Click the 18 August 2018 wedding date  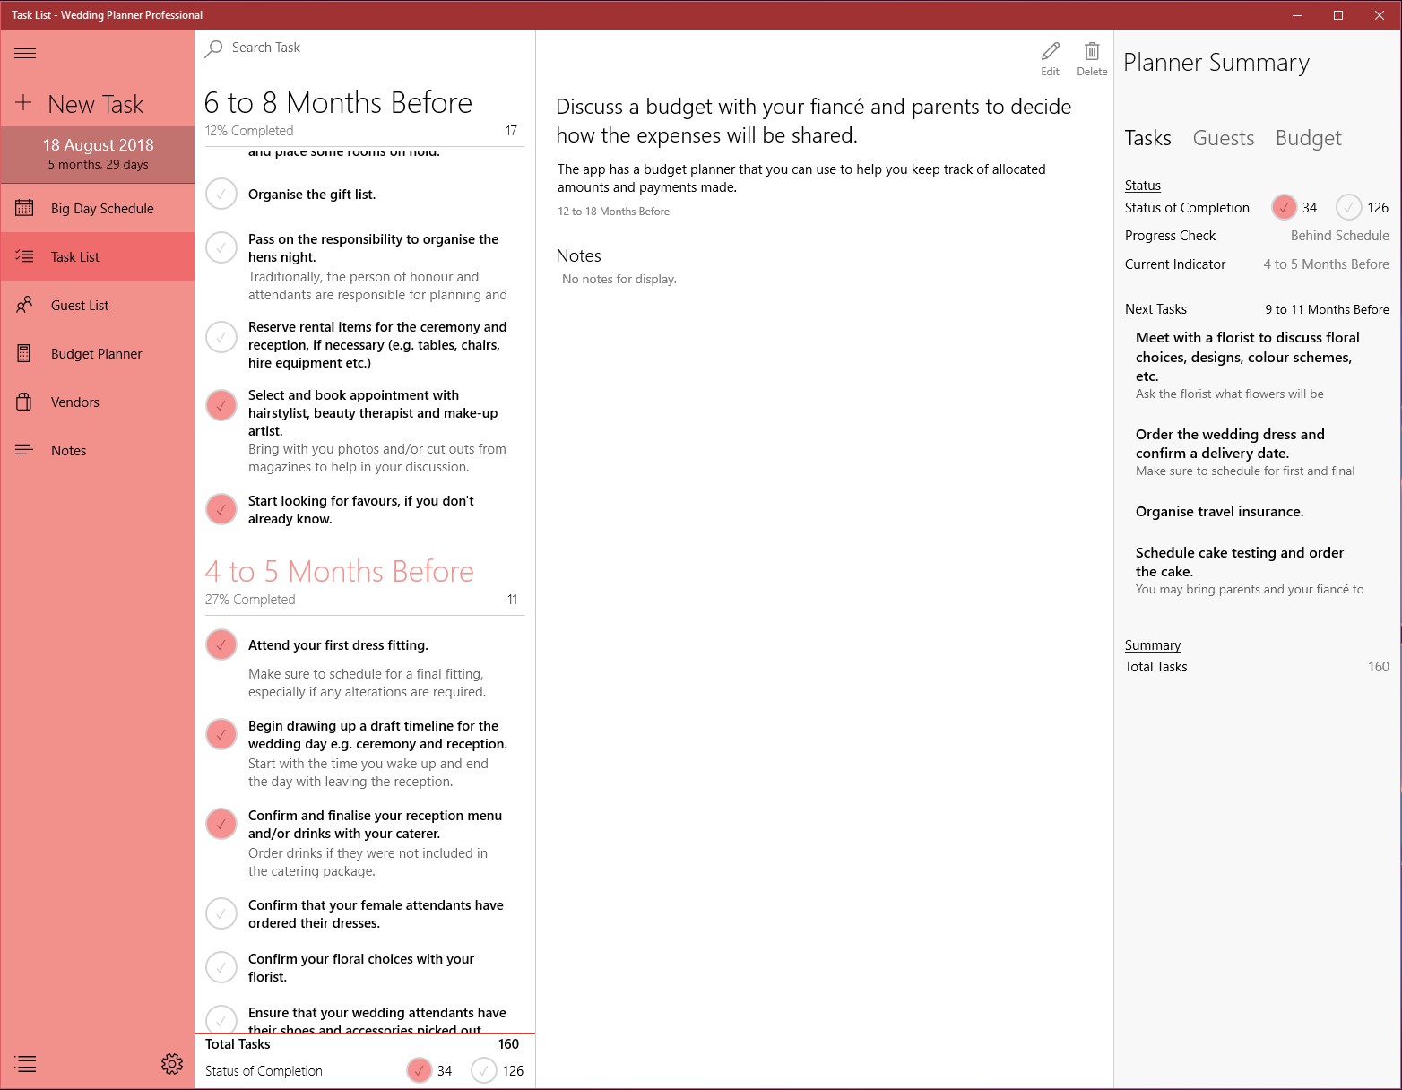tap(98, 144)
